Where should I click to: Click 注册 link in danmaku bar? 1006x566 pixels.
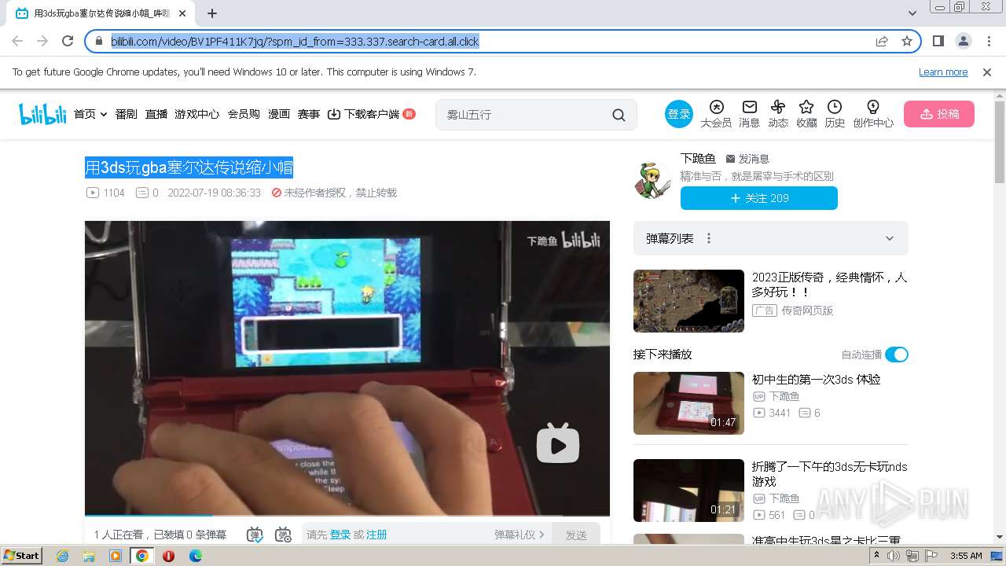coord(376,535)
